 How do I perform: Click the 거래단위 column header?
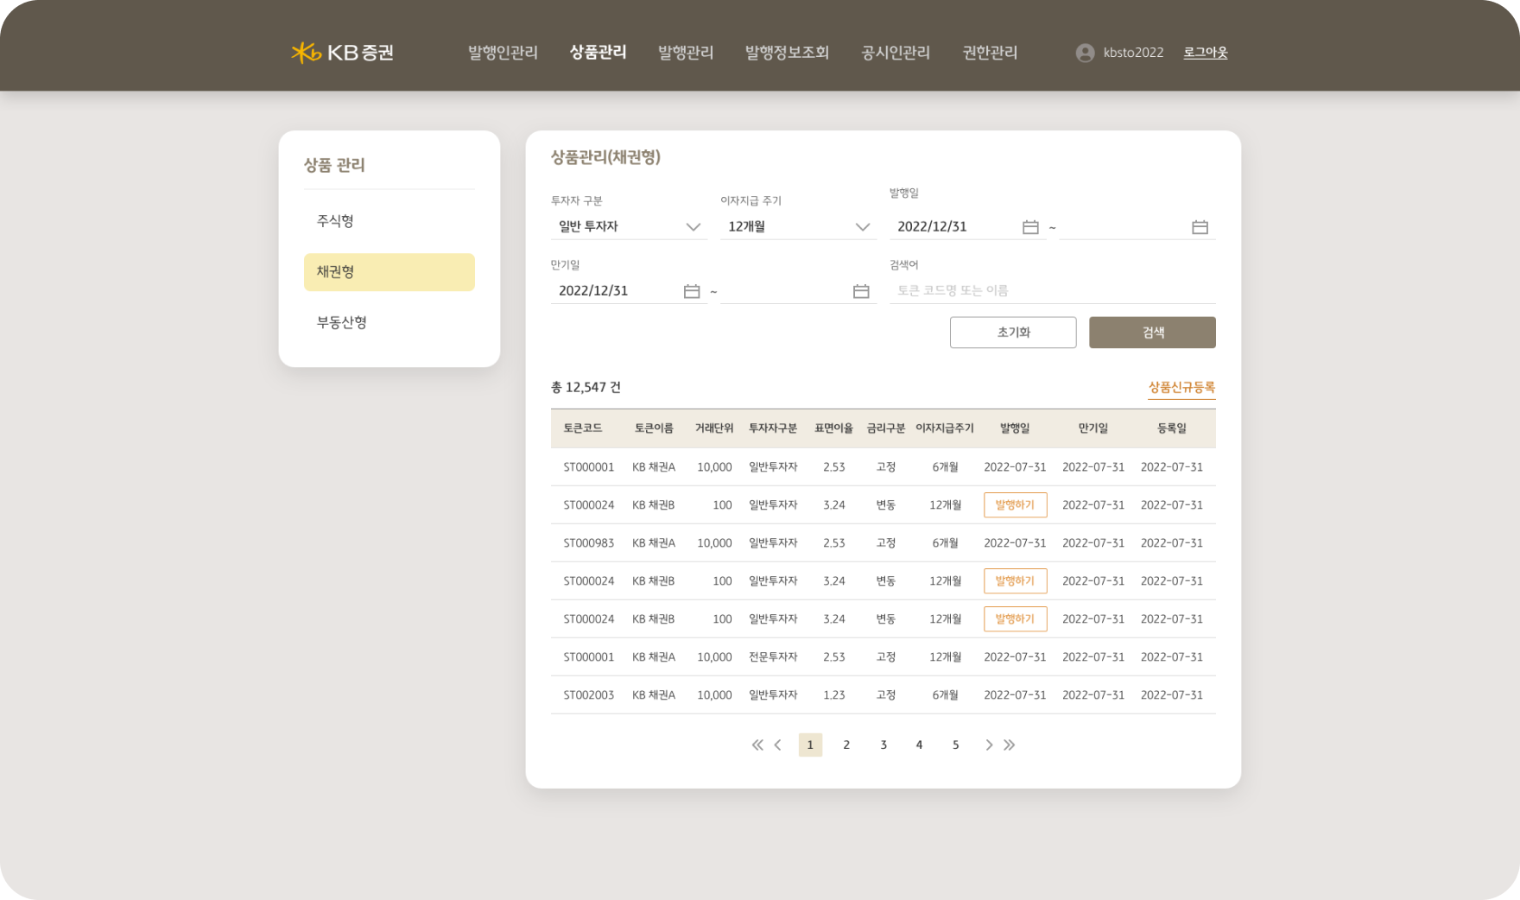click(714, 428)
